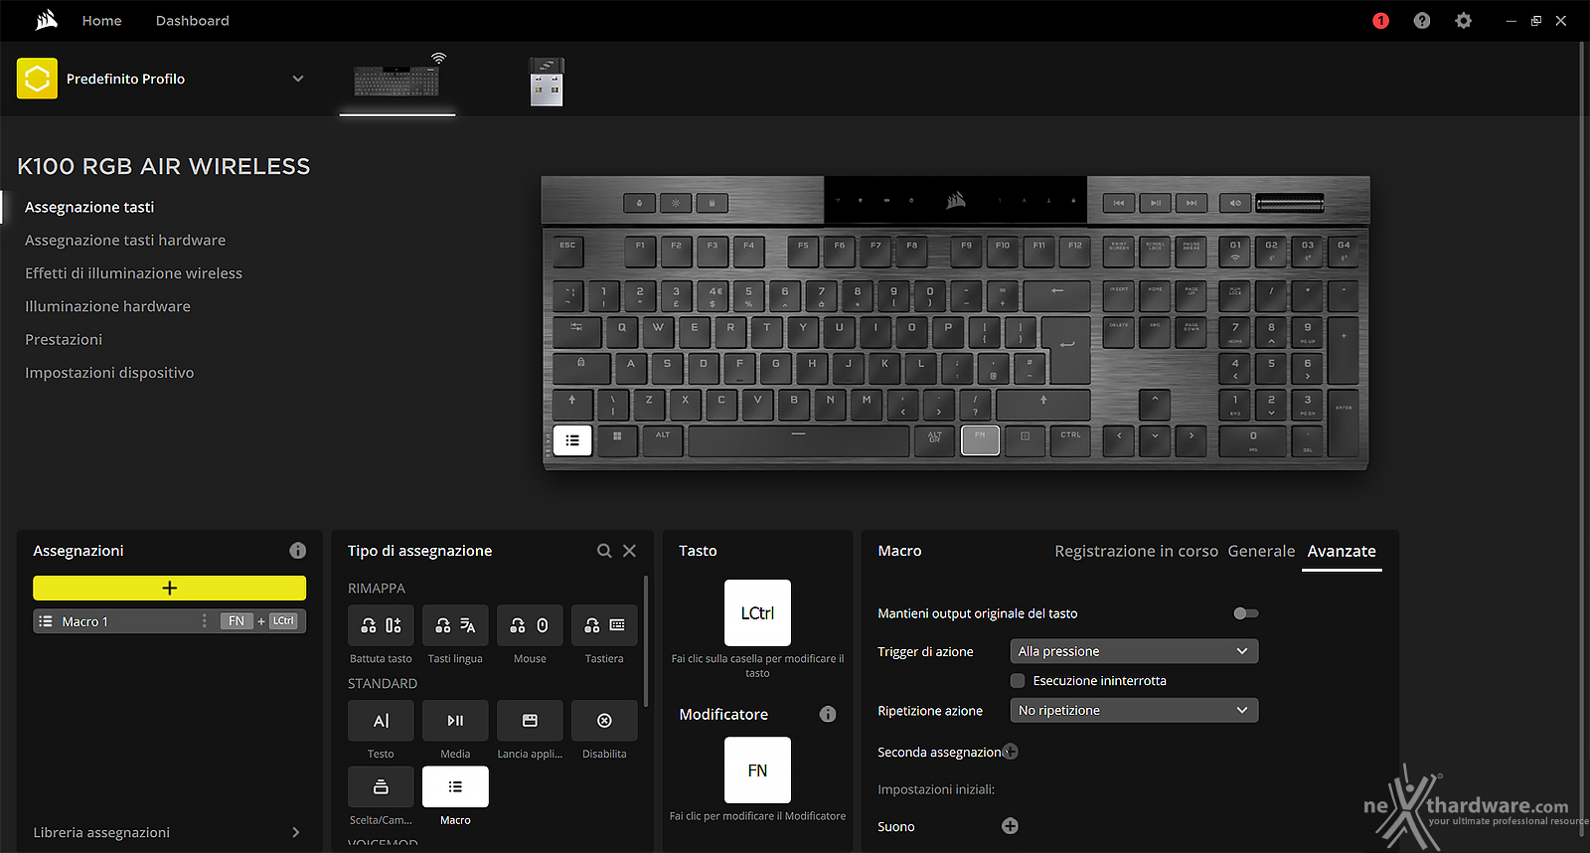Open the Ripetizione azione dropdown
Viewport: 1590px width, 853px height.
1134,710
